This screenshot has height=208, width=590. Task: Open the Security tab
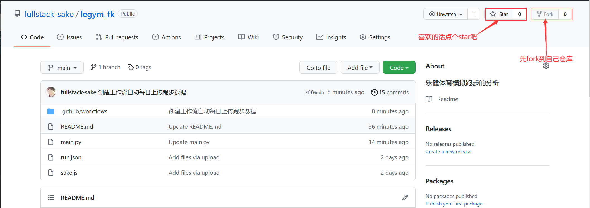tap(288, 37)
